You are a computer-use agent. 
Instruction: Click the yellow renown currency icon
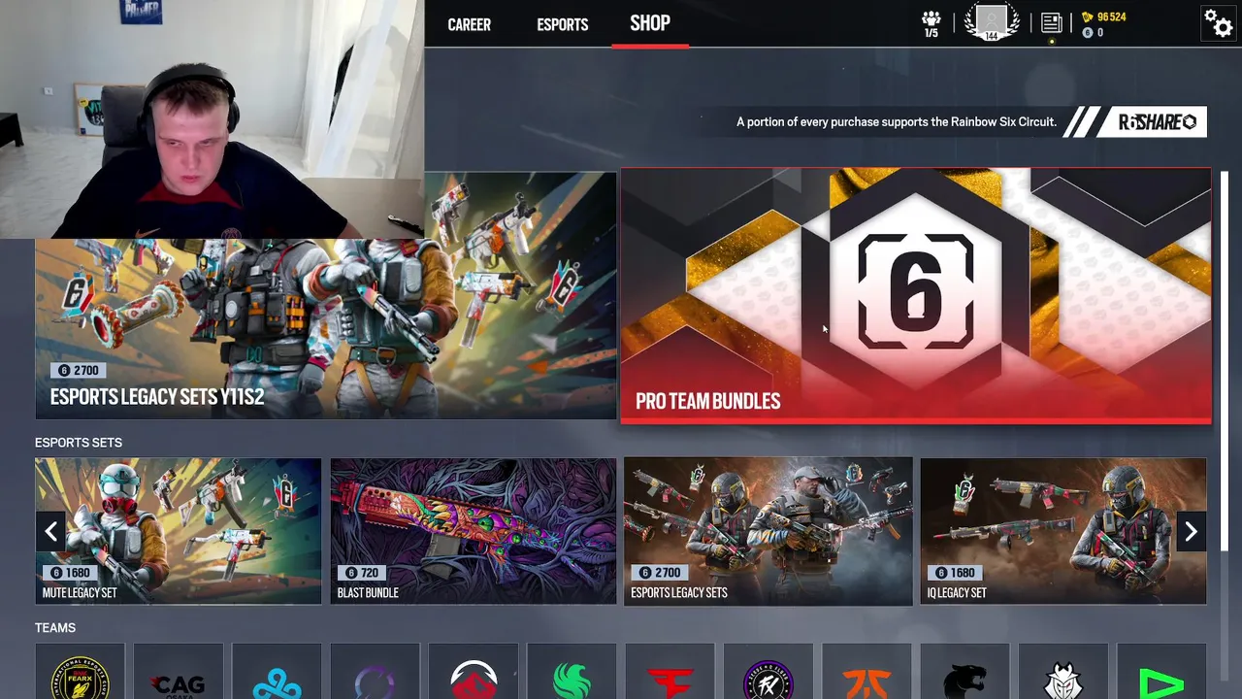pos(1087,17)
